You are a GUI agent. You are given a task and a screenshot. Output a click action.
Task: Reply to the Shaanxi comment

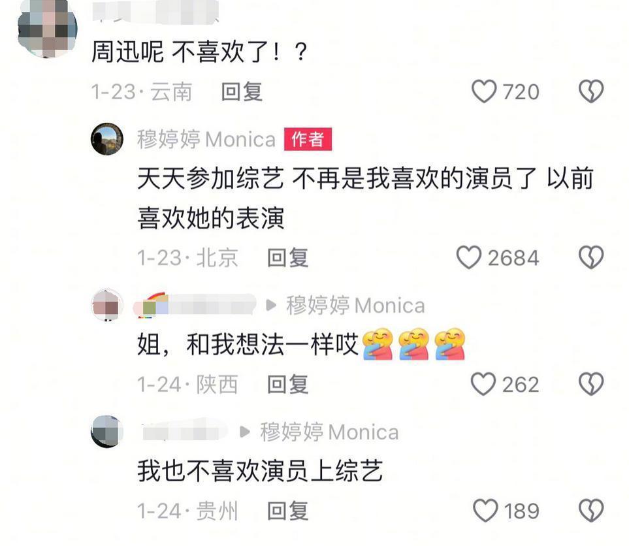[288, 384]
